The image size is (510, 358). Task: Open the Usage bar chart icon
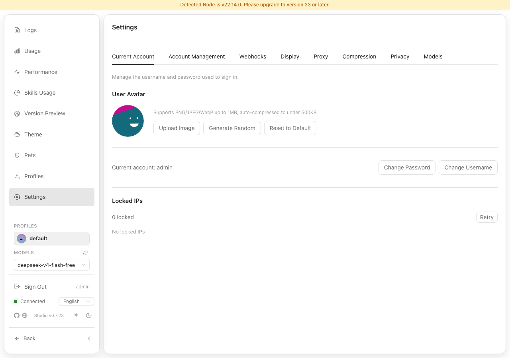tap(17, 51)
